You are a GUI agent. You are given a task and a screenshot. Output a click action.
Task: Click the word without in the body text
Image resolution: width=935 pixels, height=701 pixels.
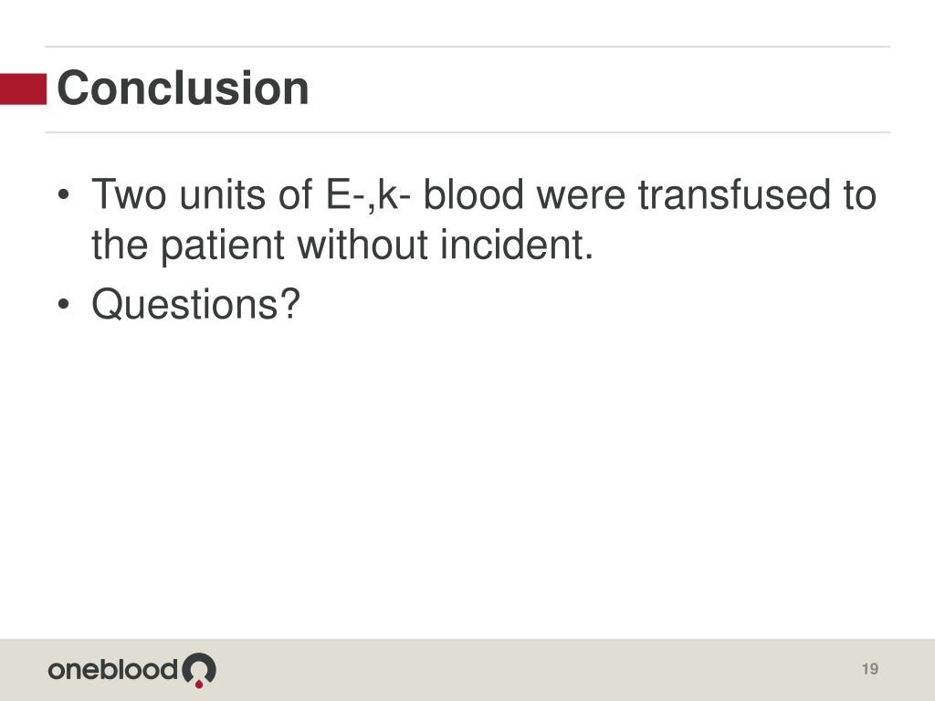tap(362, 245)
